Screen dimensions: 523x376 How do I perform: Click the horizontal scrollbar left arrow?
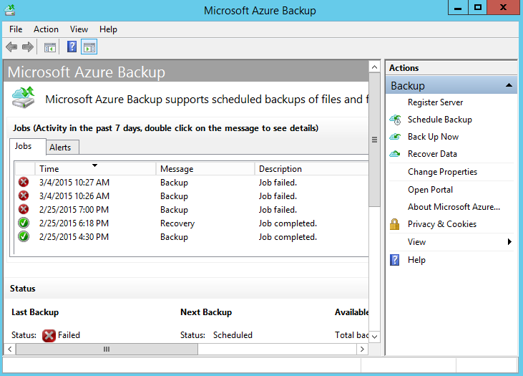pyautogui.click(x=10, y=350)
